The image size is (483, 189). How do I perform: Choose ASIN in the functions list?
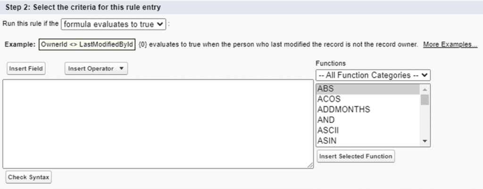click(x=327, y=141)
